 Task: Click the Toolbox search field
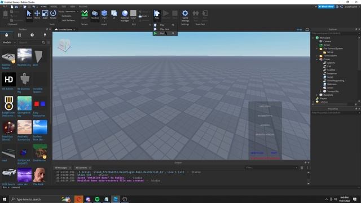click(29, 42)
